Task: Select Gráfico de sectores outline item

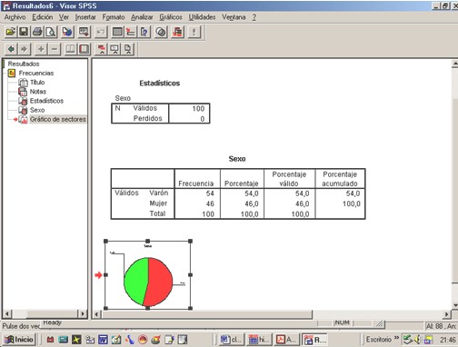Action: (x=58, y=119)
